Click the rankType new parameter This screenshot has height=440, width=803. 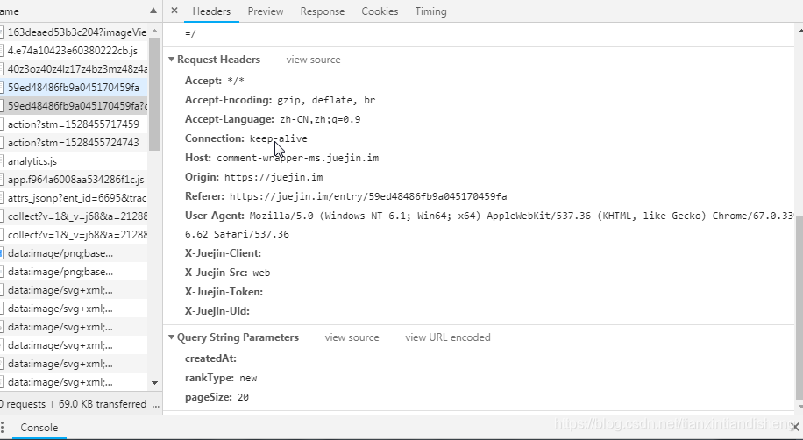pyautogui.click(x=221, y=378)
